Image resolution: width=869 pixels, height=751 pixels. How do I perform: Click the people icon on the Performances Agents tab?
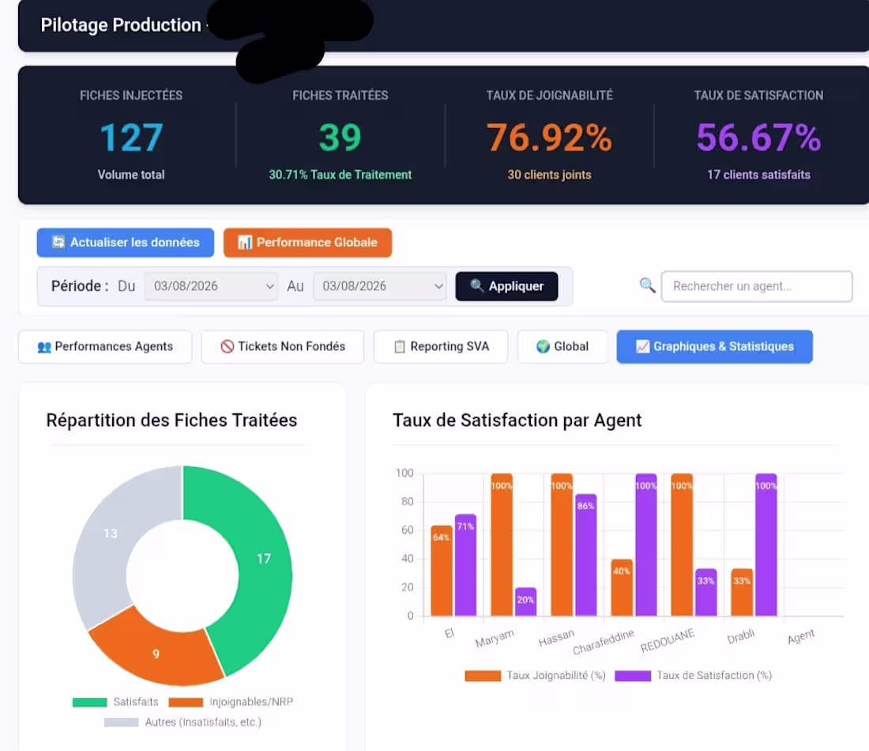(x=44, y=347)
